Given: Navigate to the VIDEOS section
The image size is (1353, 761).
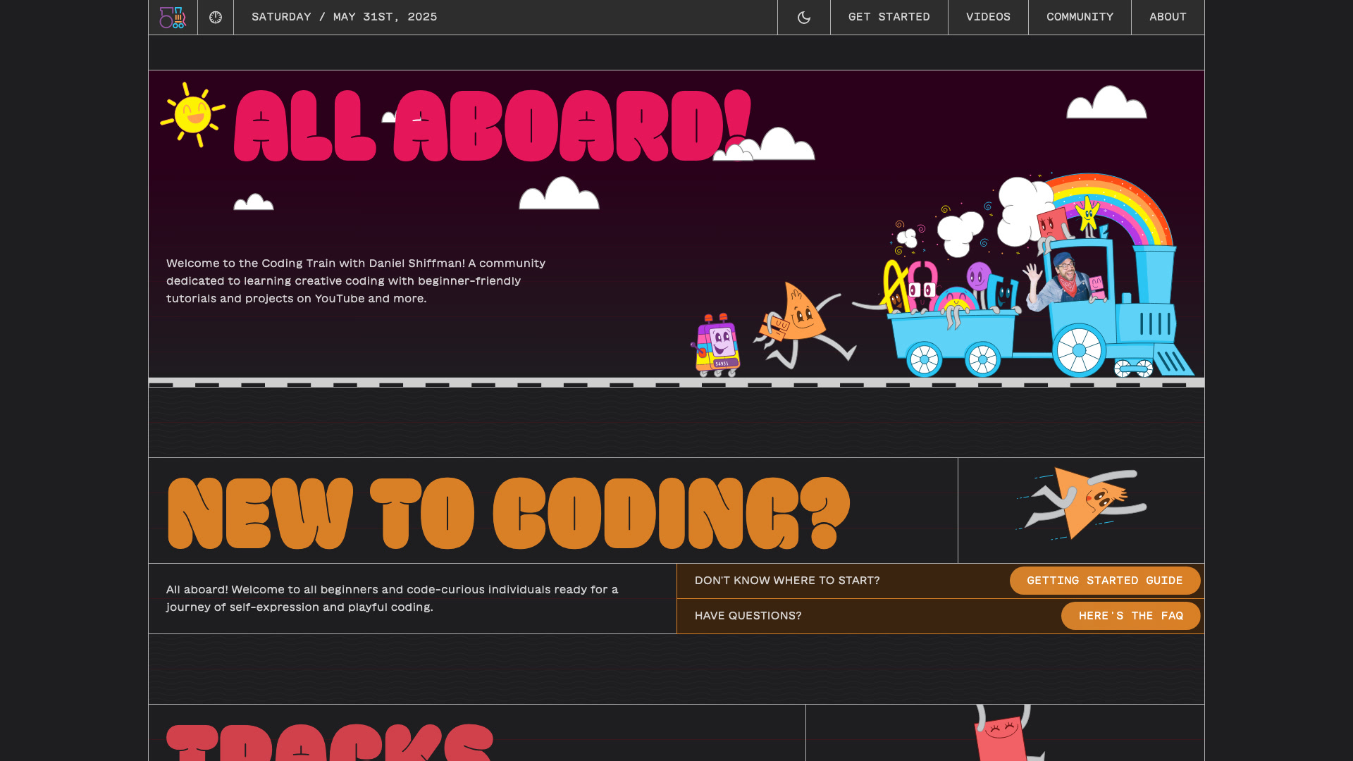Looking at the screenshot, I should [x=988, y=17].
